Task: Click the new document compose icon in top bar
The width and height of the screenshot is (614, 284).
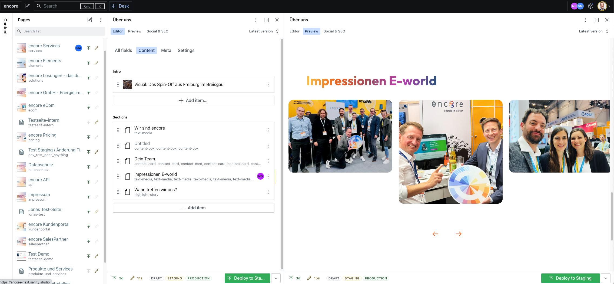Action: pyautogui.click(x=27, y=6)
